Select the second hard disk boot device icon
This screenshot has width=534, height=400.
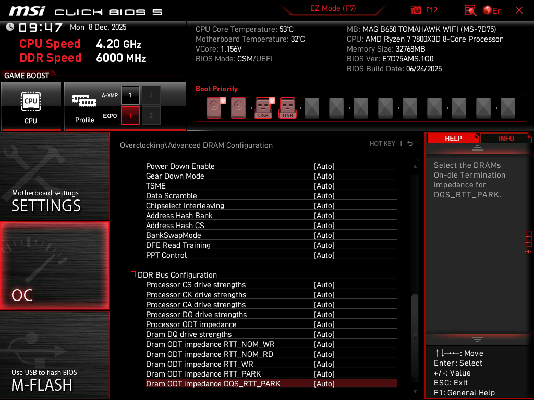[x=238, y=108]
